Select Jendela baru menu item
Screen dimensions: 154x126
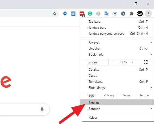[117, 28]
